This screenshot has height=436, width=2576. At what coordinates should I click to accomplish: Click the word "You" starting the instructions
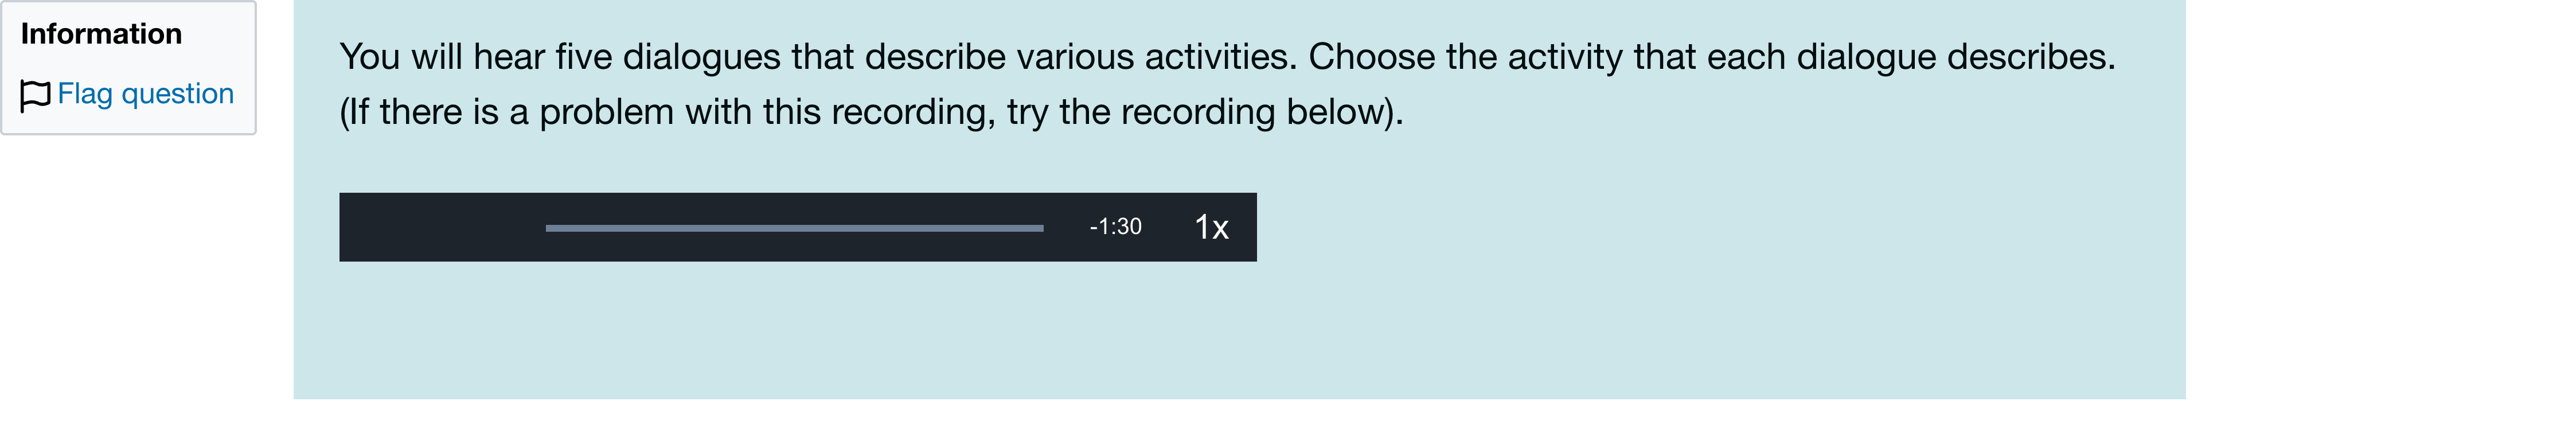[x=370, y=57]
